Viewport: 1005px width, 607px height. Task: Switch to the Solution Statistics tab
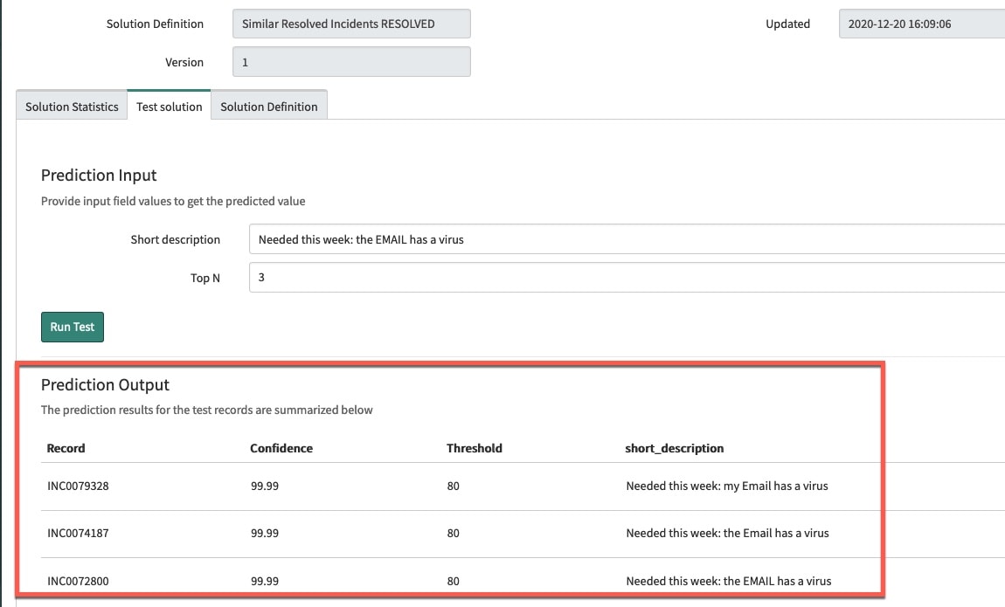coord(71,106)
